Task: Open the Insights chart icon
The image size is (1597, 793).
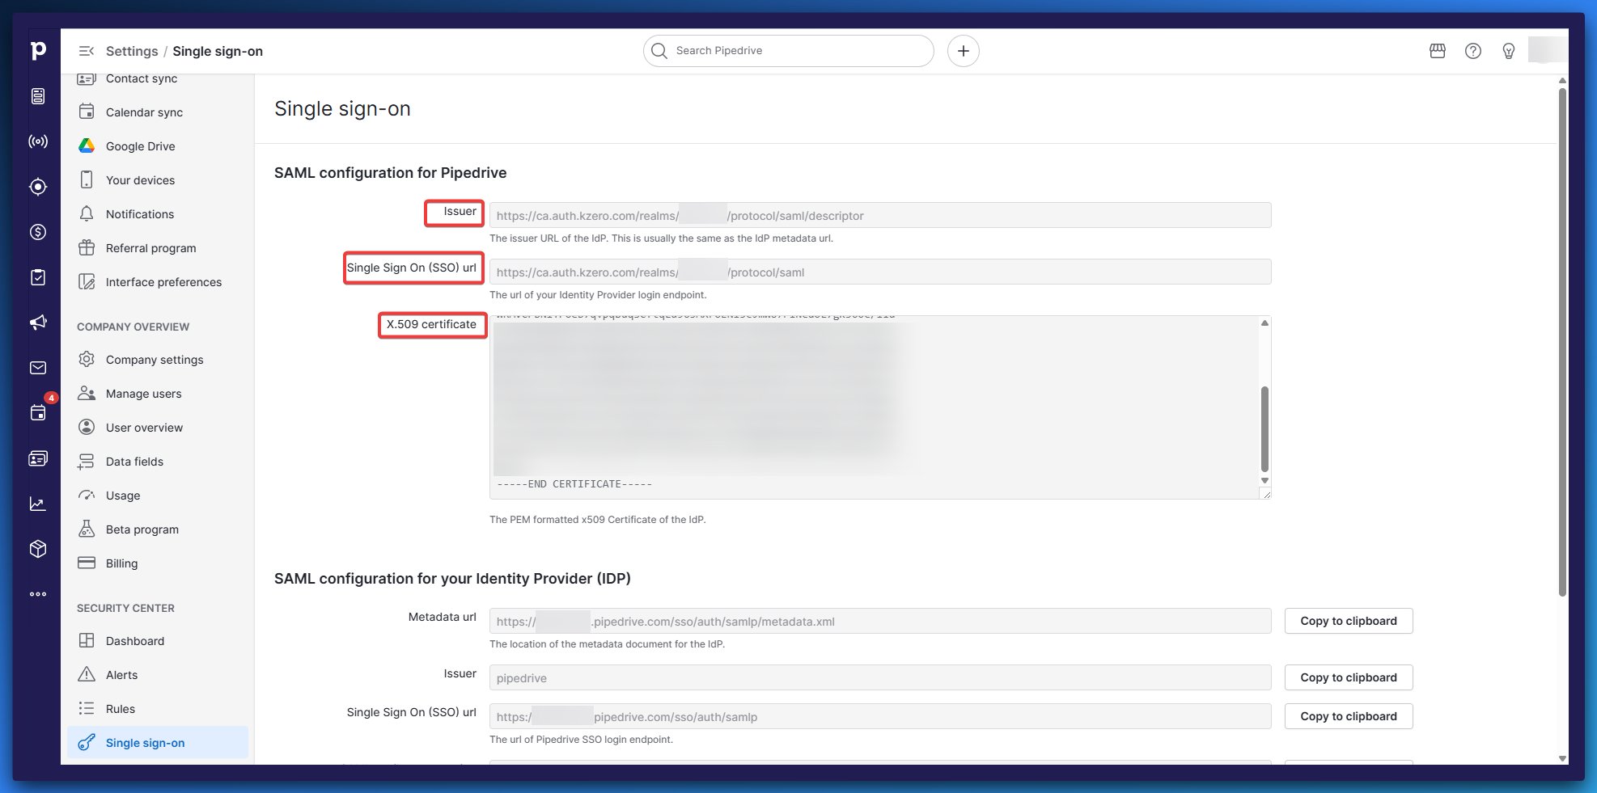Action: (38, 504)
